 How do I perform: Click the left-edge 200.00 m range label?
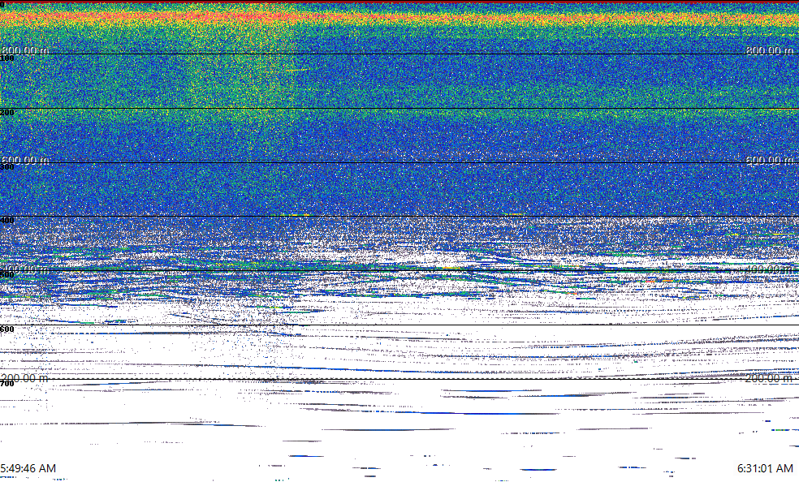click(25, 378)
